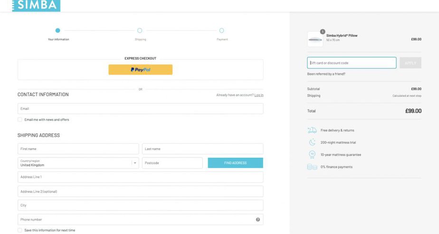Focus the Last name field
This screenshot has height=234, width=439.
click(203, 149)
